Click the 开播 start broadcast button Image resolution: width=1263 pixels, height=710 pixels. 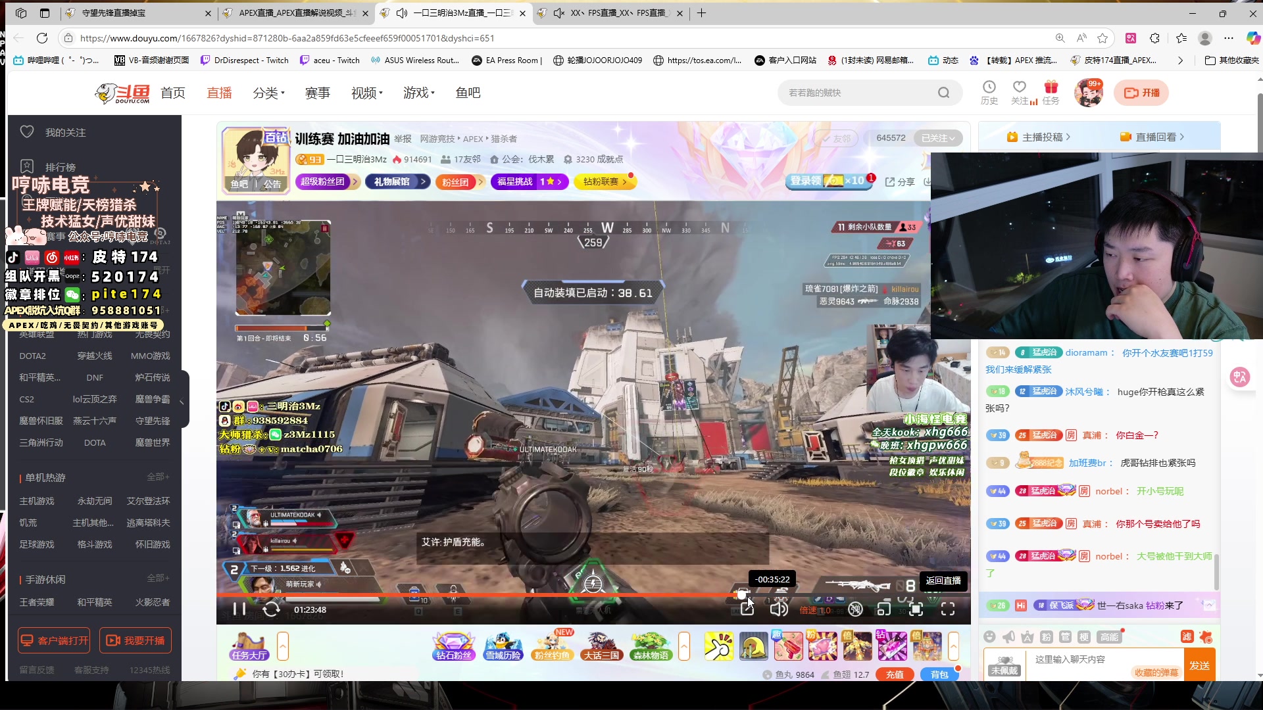(x=1141, y=93)
